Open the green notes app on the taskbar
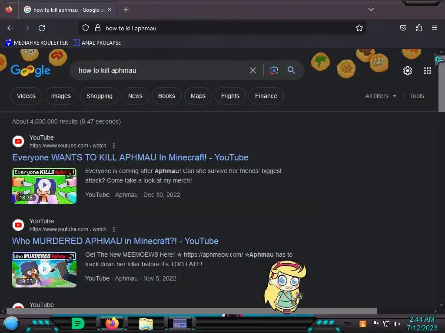Screen dimensions: 445x333 tap(78, 323)
